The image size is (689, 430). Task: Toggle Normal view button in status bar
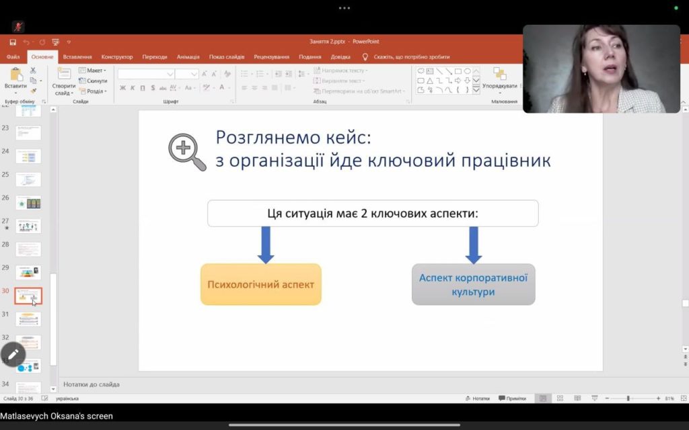[x=544, y=398]
